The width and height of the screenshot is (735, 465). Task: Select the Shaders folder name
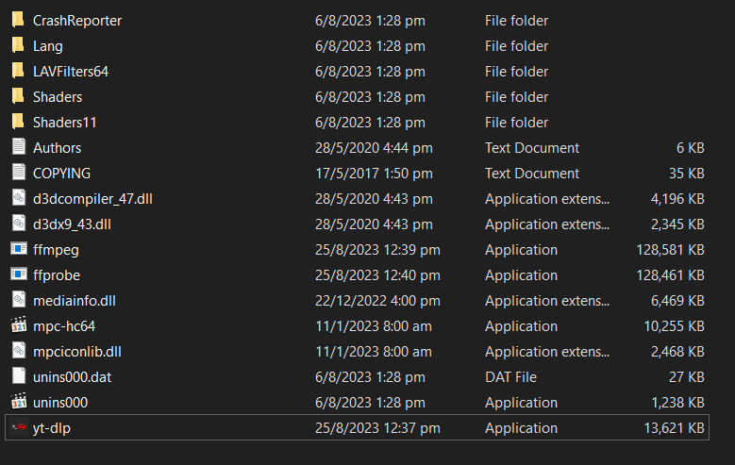58,97
